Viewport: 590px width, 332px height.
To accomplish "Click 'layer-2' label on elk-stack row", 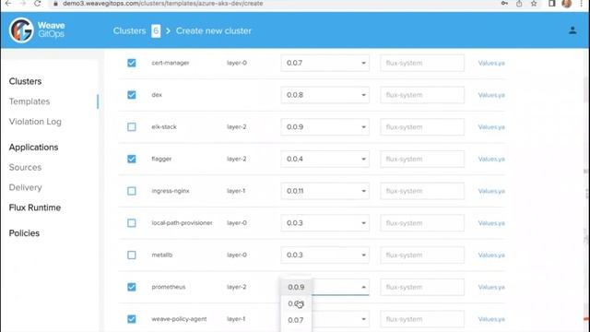I will 236,127.
